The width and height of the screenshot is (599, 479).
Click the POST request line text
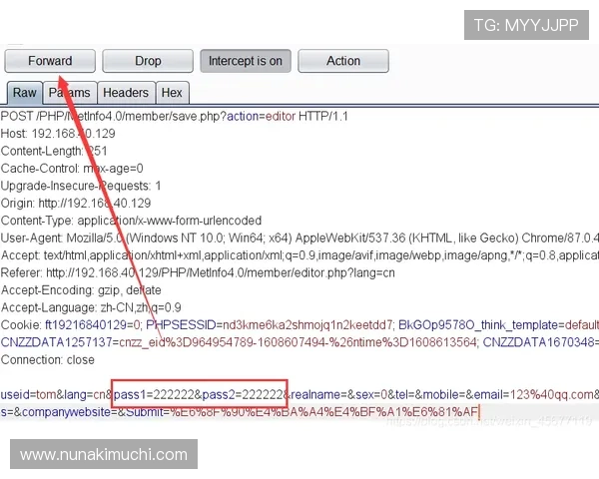(174, 116)
